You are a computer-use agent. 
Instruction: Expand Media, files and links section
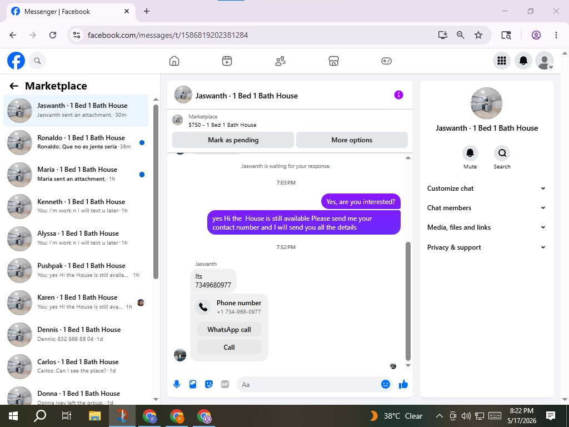(486, 227)
